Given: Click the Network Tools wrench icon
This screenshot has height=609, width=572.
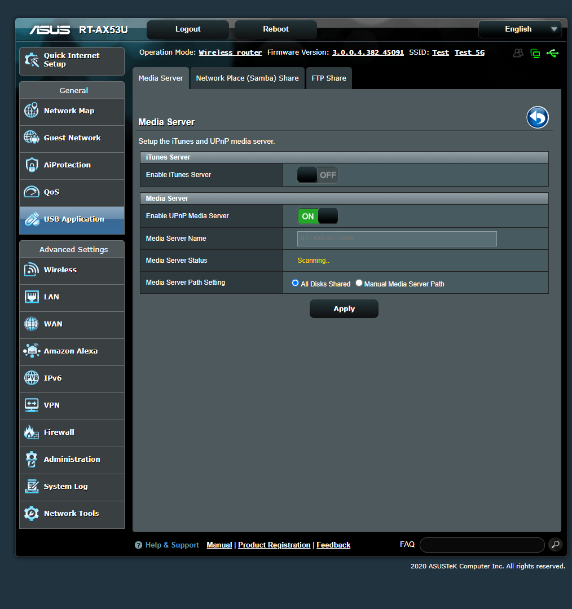Looking at the screenshot, I should coord(32,514).
